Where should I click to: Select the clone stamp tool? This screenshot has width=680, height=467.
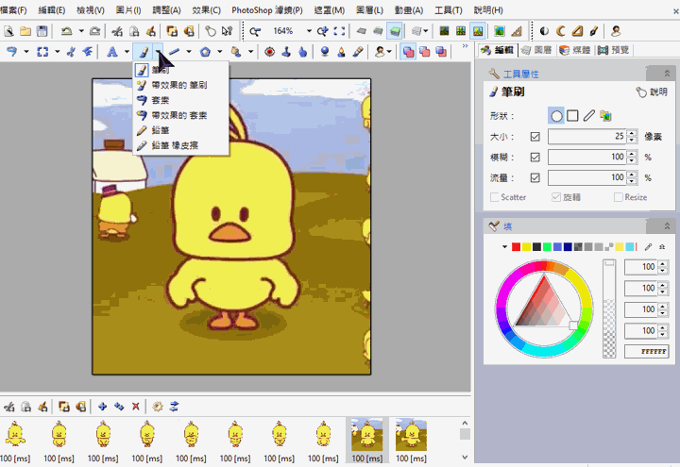286,52
